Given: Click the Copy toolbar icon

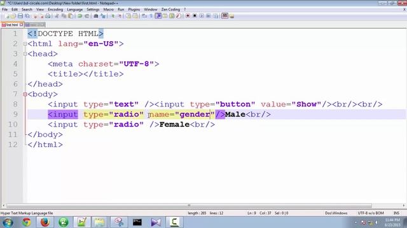Looking at the screenshot, I should [64, 16].
